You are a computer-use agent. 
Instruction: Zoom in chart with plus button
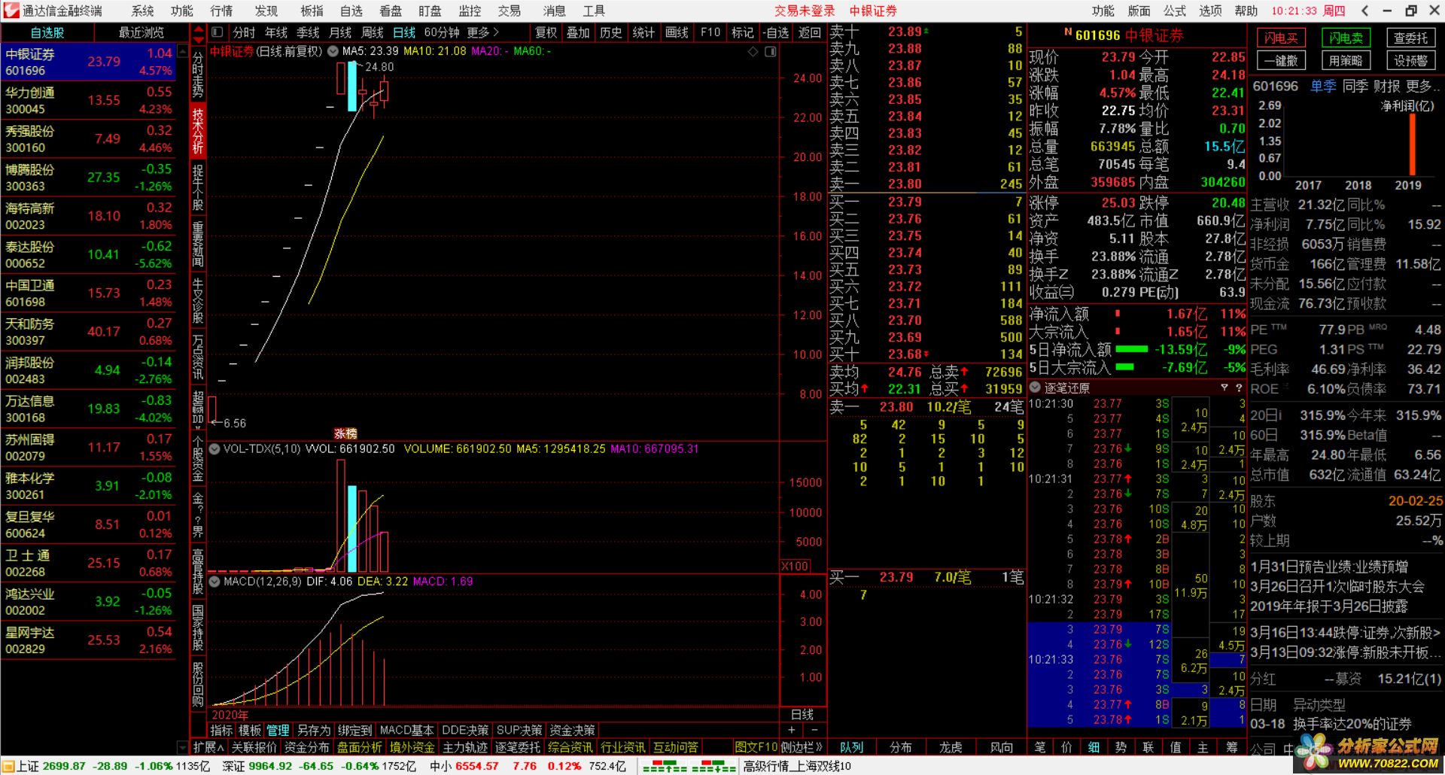tap(791, 730)
